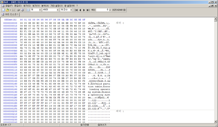Open the 찾기(S) menu
Screen dimensions: 218x127
(x=27, y=6)
